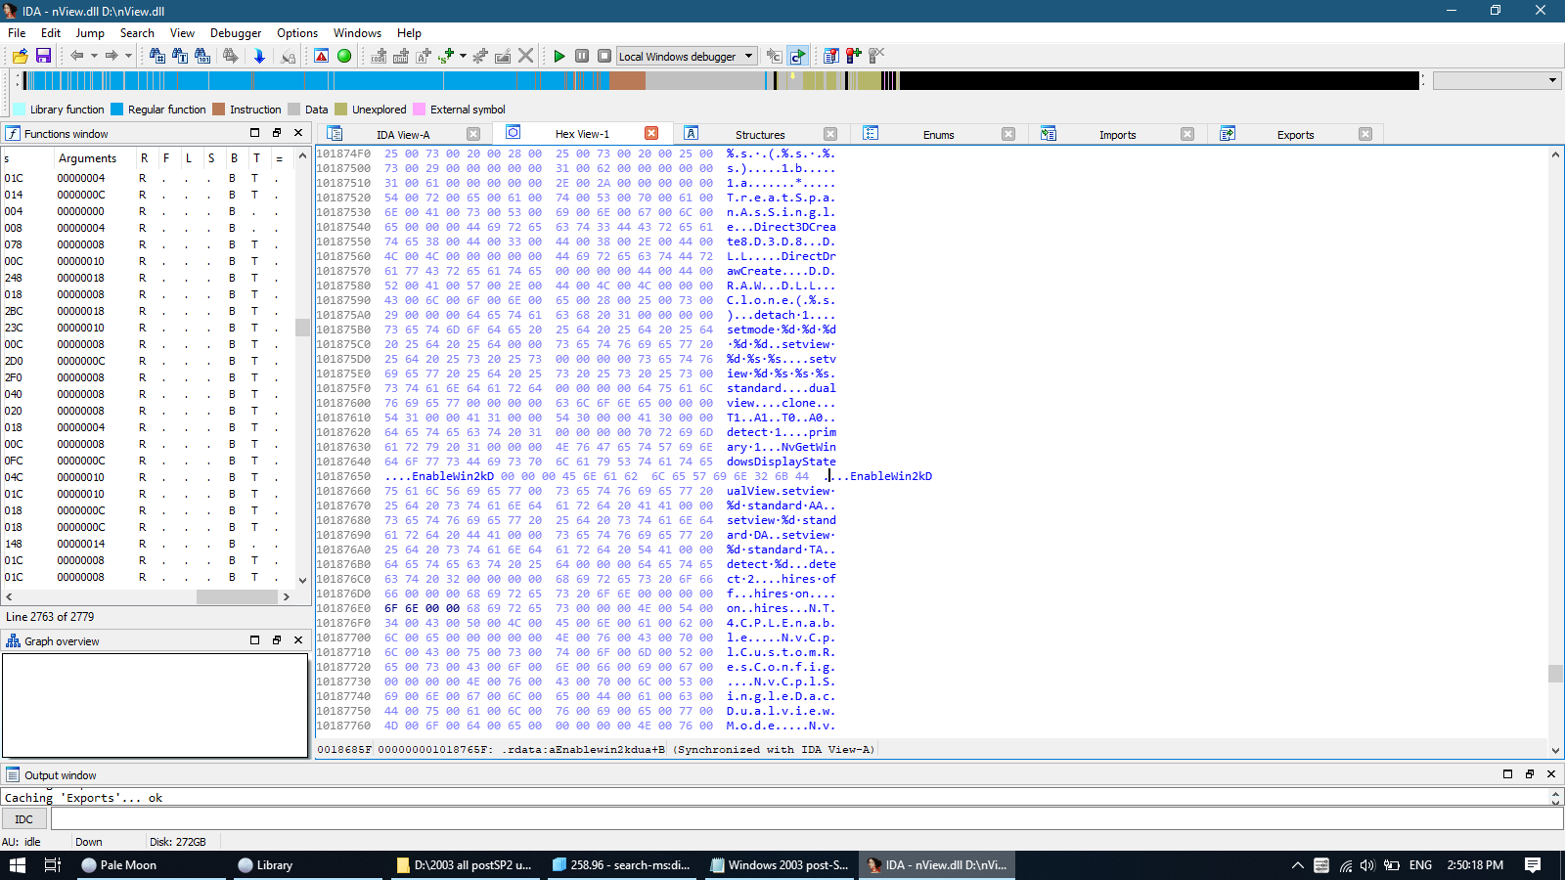The image size is (1565, 880).
Task: Click the Functions list horizontal scrollbar thumb
Action: pos(238,596)
